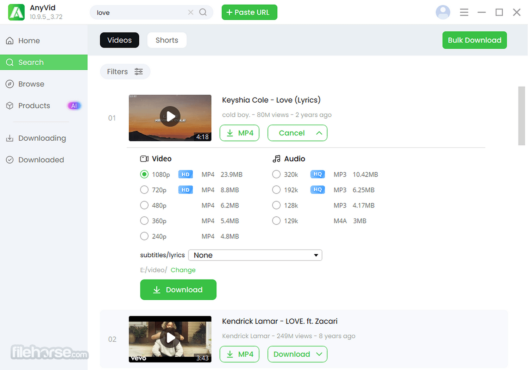Screen dimensions: 528x370
Task: Go to Home in the sidebar
Action: pyautogui.click(x=44, y=41)
